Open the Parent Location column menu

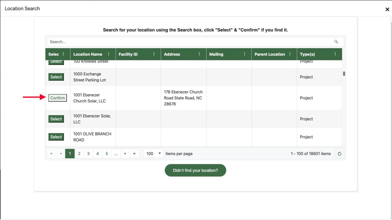(x=290, y=54)
